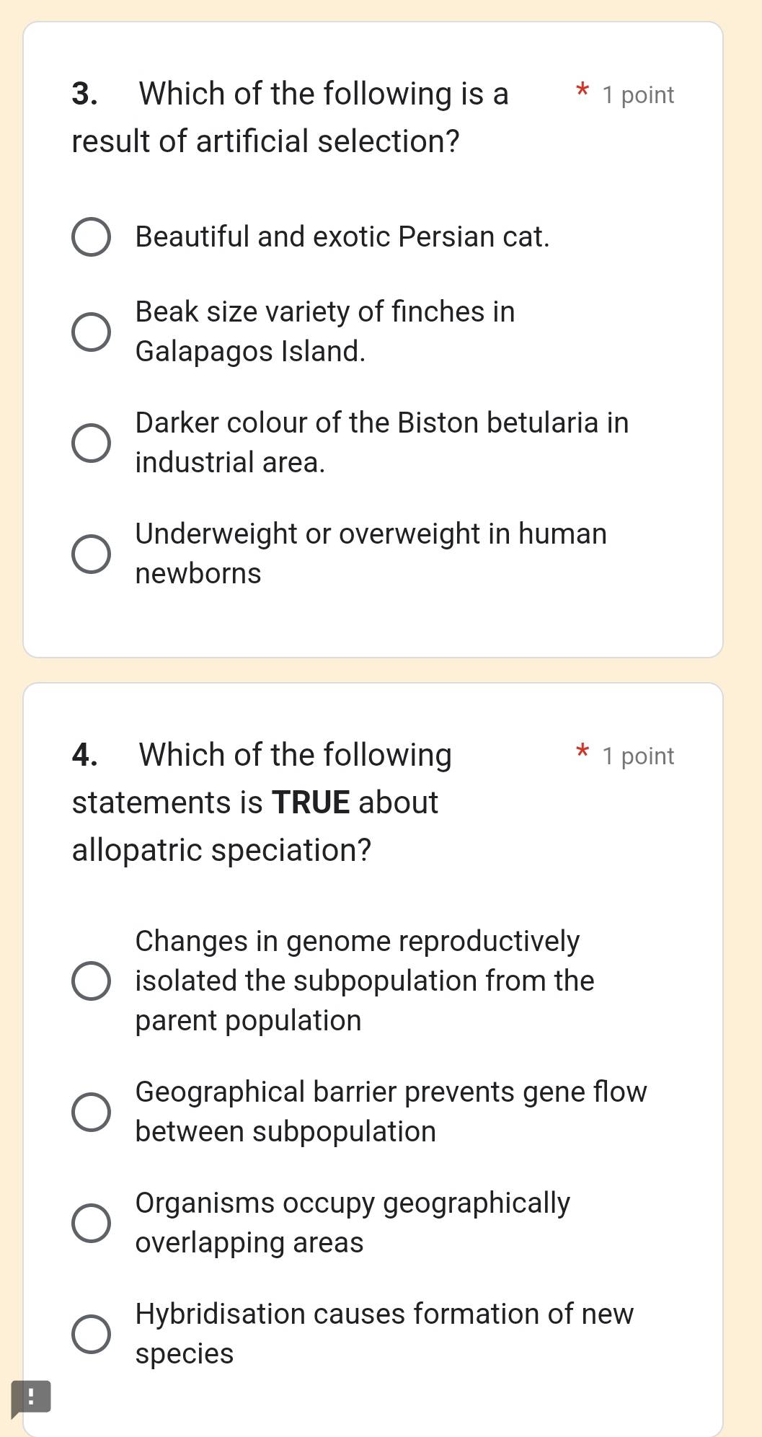The image size is (762, 1437).
Task: Select "Changes in genome reproductively isolated" option
Action: 92,980
